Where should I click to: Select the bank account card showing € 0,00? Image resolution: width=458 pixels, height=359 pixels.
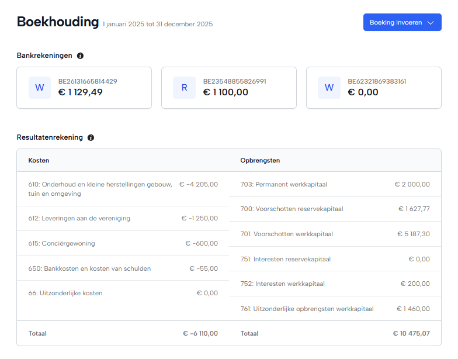coord(374,88)
